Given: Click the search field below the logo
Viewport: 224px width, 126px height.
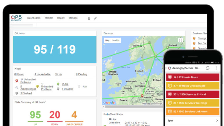Looking at the screenshot, I should [22, 25].
